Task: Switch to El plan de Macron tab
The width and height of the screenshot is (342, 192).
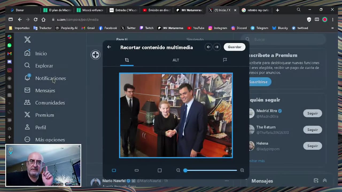Action: pos(57,10)
